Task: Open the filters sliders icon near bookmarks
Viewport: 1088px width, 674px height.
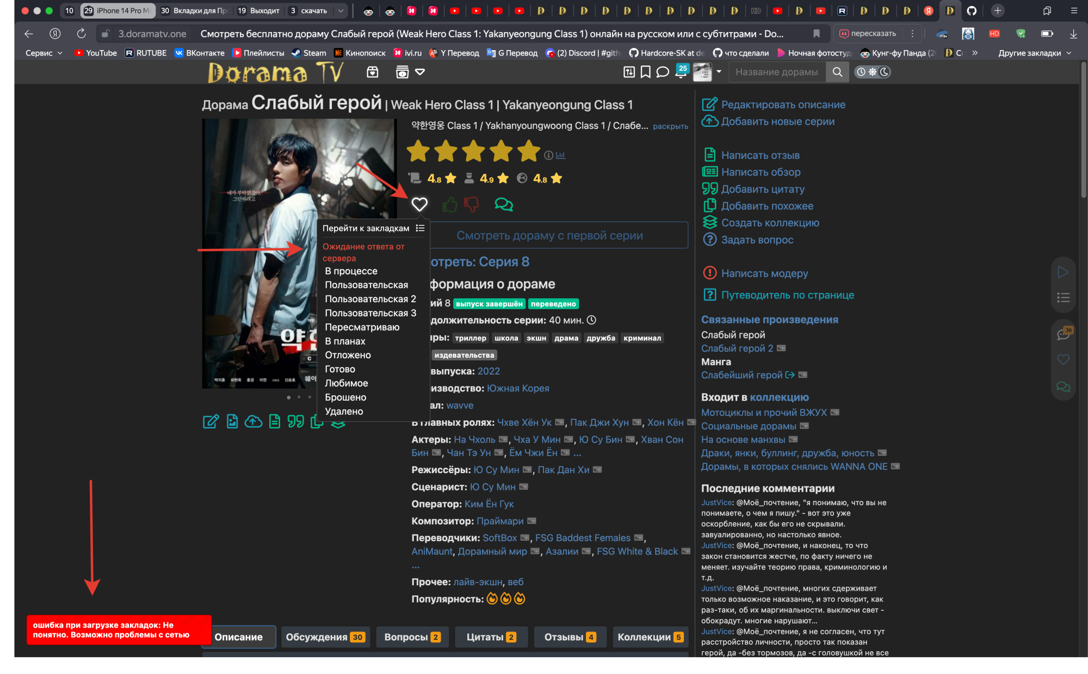Action: 629,71
